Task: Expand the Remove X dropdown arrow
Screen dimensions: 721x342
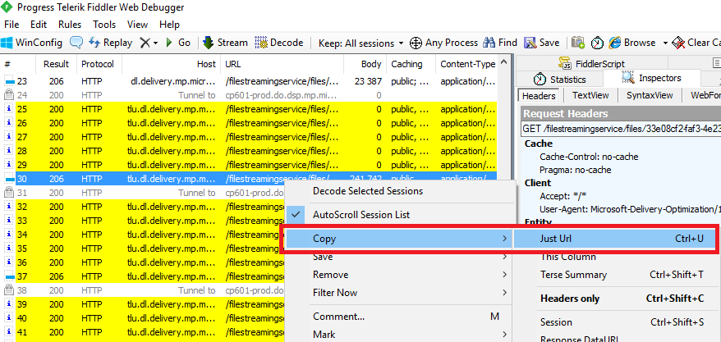Action: tap(155, 43)
